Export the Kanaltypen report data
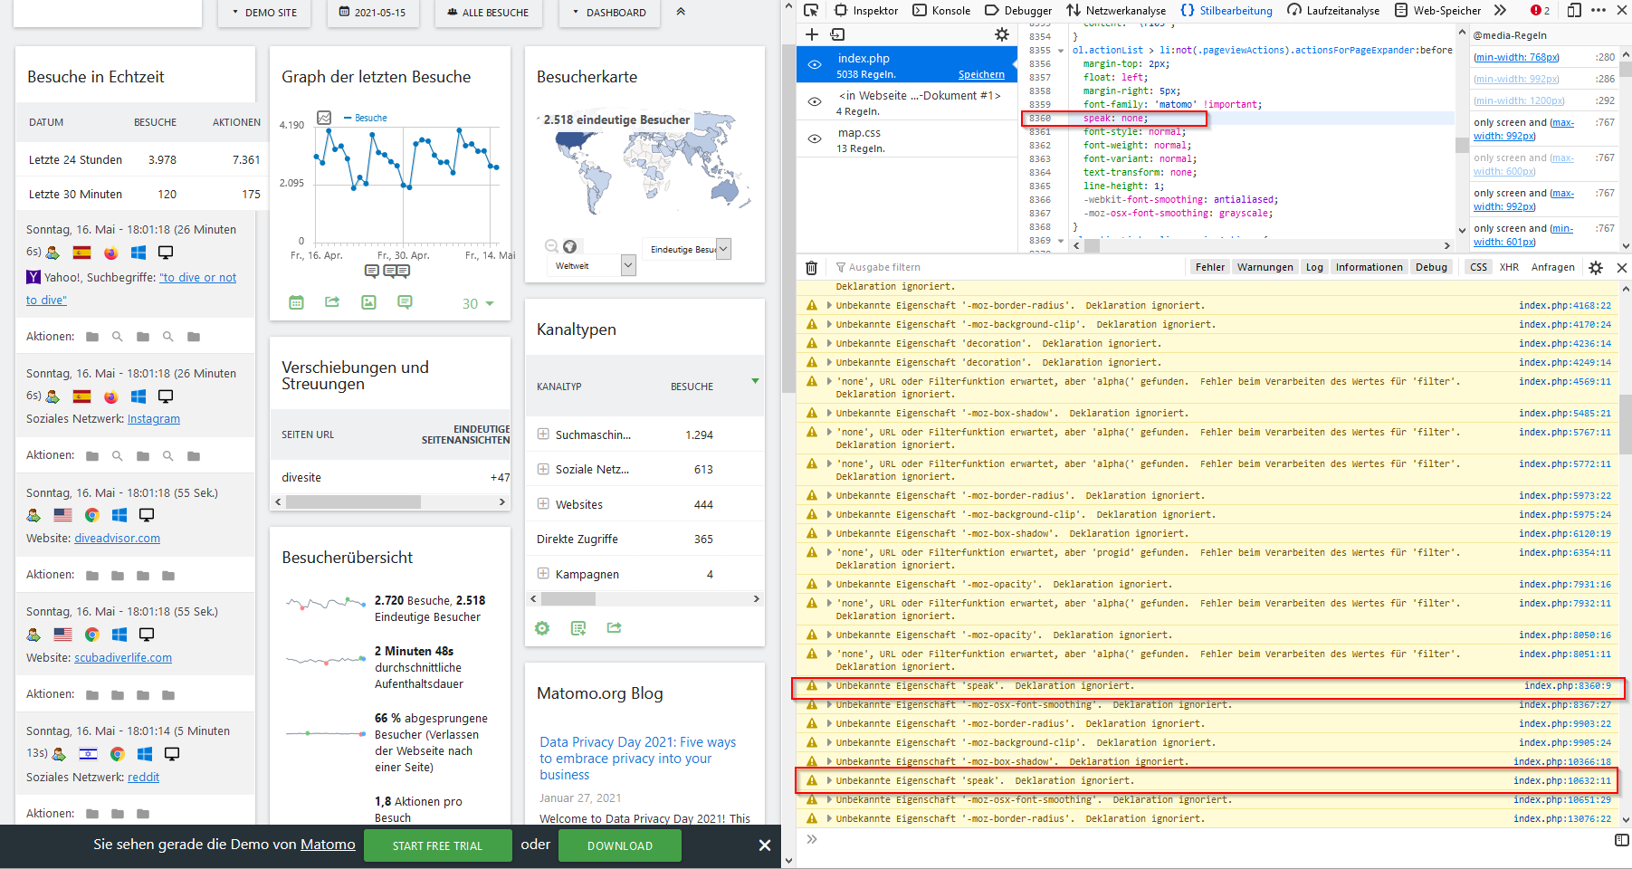1632x869 pixels. coord(615,627)
